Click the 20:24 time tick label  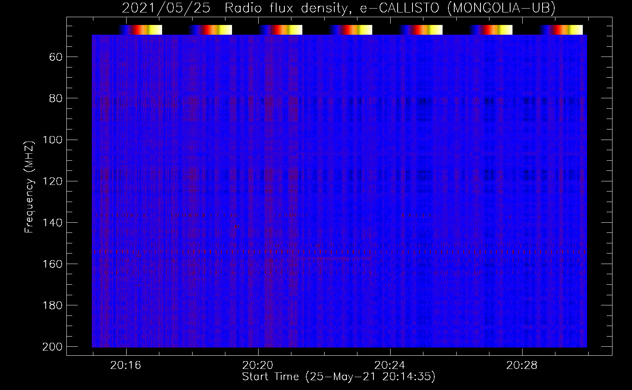(390, 365)
